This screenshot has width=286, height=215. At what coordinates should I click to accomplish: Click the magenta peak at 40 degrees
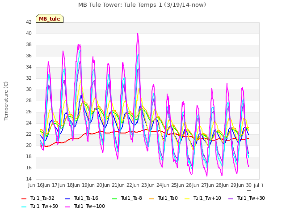[x=138, y=34]
